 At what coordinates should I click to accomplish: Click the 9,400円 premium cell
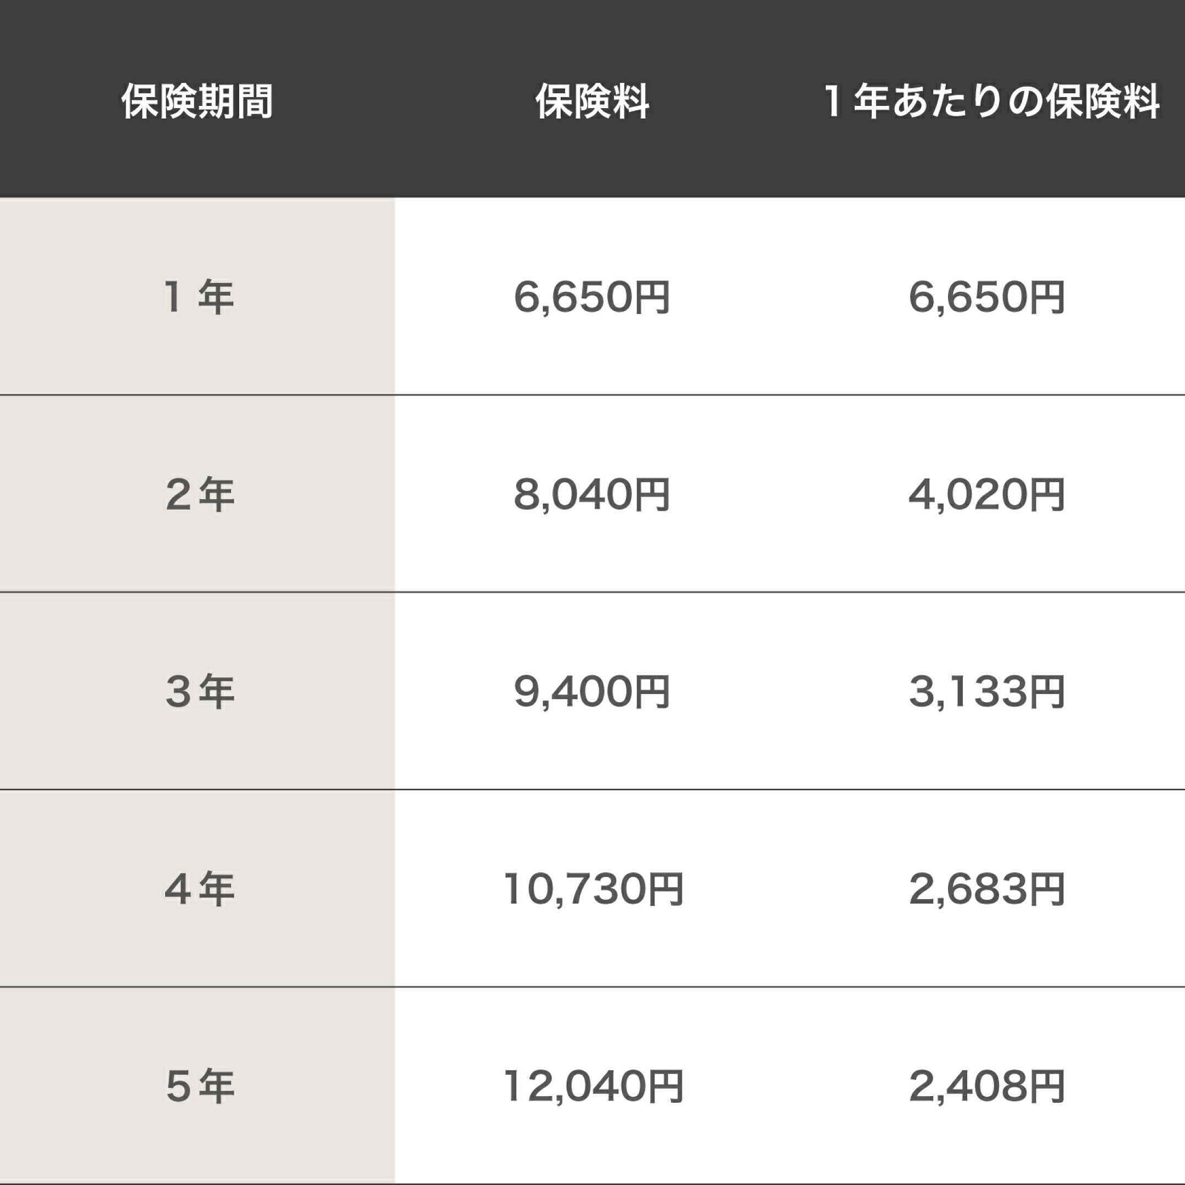592,691
